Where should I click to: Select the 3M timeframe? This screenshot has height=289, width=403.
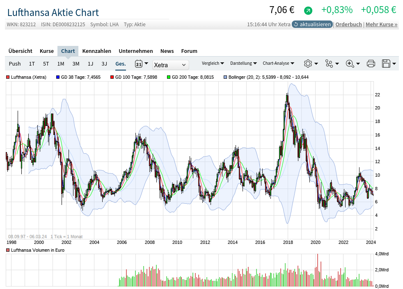pos(76,64)
